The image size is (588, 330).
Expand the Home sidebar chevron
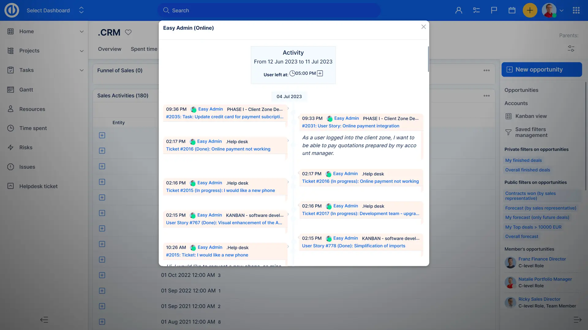[x=81, y=31]
